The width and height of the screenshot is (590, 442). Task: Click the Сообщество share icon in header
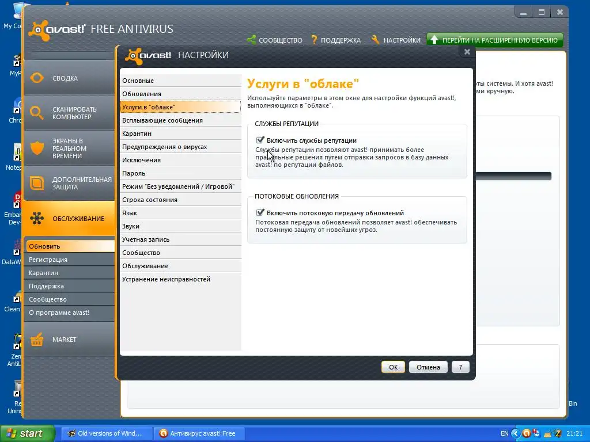tap(251, 40)
